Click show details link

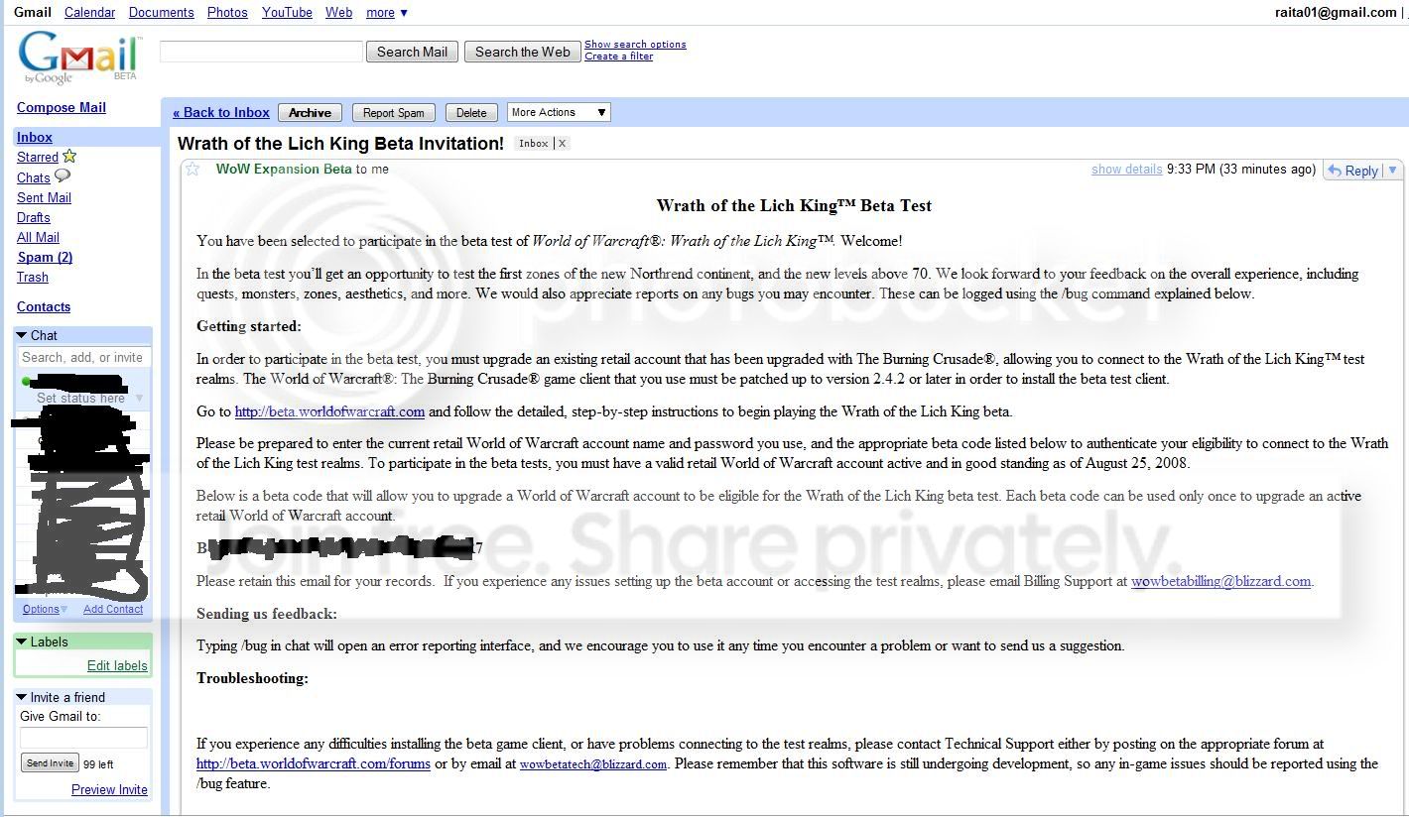1126,170
